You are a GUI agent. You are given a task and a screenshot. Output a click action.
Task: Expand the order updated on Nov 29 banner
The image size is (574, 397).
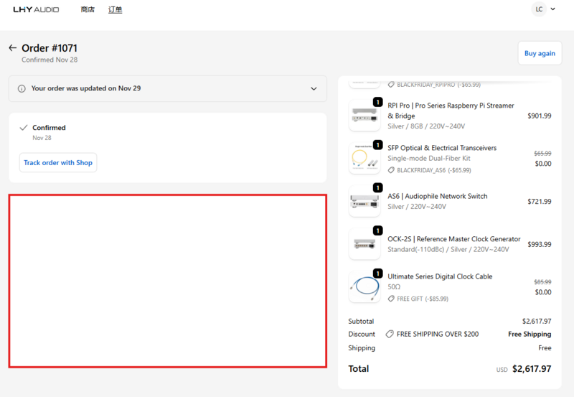[x=314, y=89]
